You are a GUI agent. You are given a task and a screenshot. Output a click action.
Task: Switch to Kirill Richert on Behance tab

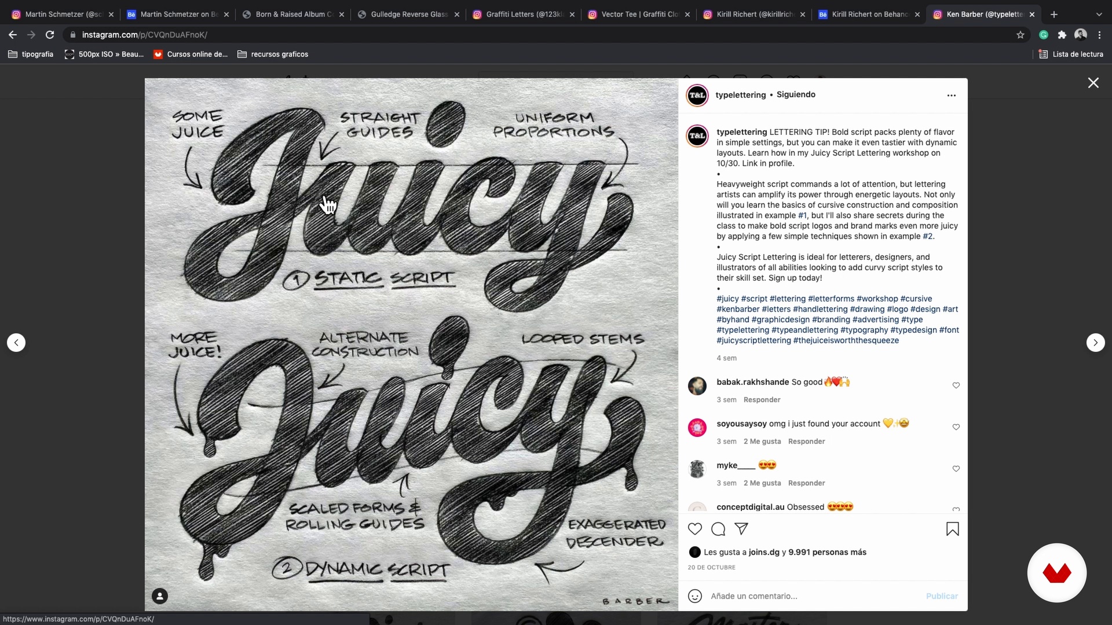pyautogui.click(x=869, y=14)
